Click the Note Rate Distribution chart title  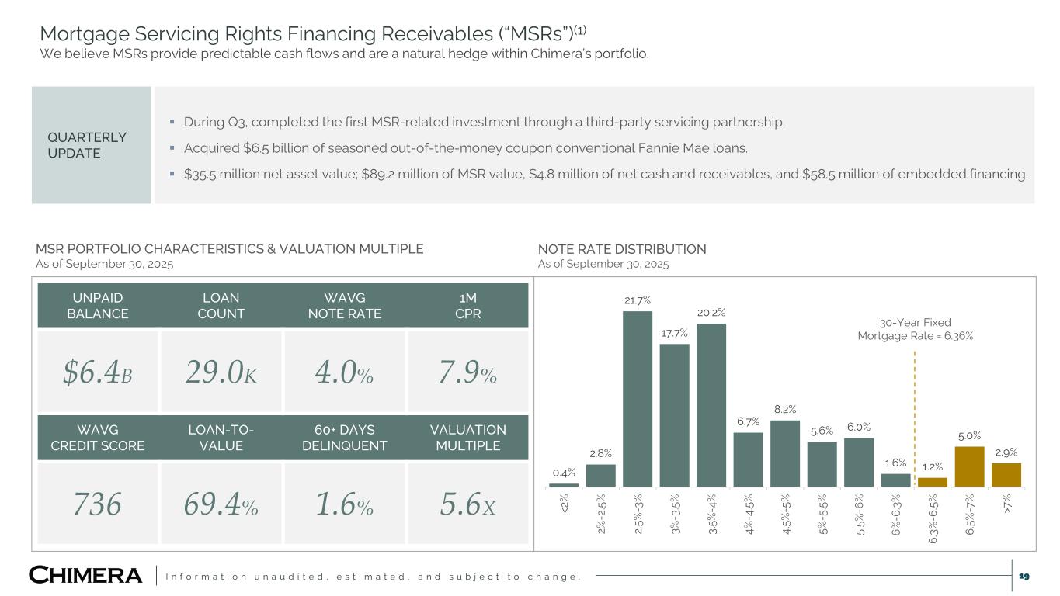(x=622, y=249)
